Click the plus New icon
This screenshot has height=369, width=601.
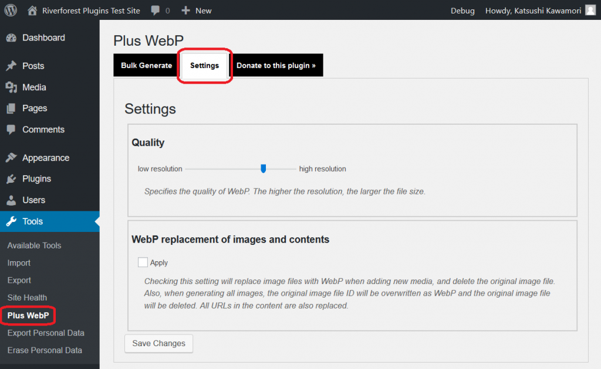tap(185, 11)
